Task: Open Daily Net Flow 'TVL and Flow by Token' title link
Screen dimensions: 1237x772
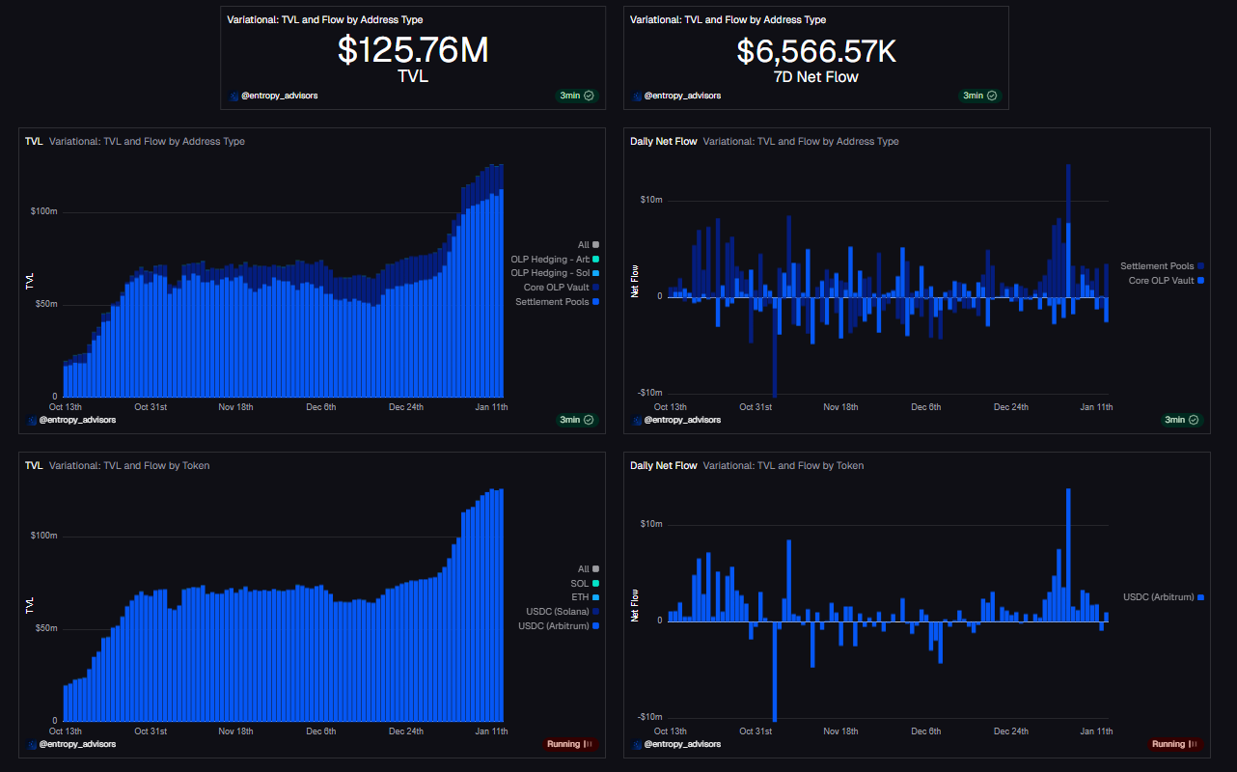Action: click(x=783, y=466)
